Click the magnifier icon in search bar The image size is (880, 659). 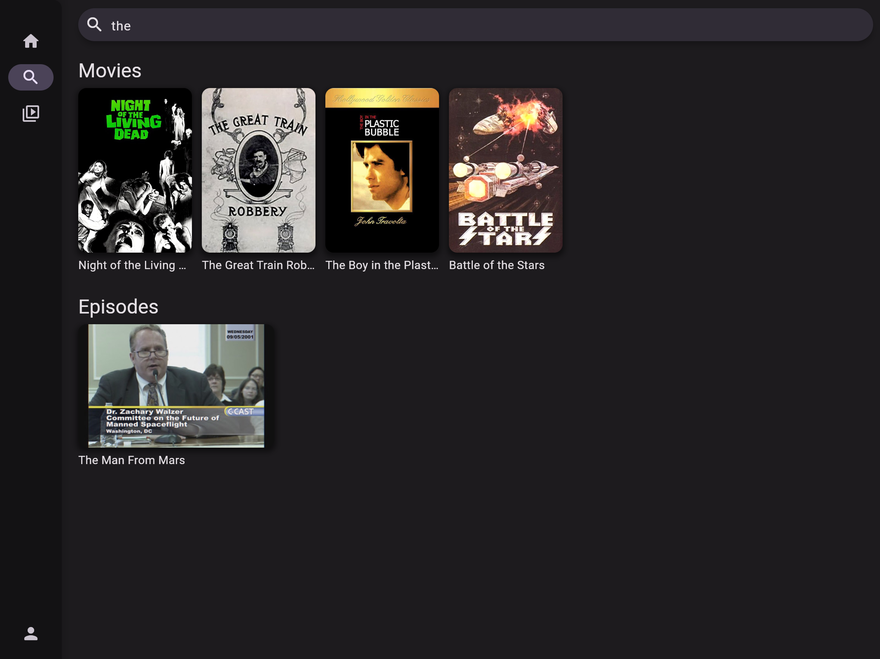point(94,25)
